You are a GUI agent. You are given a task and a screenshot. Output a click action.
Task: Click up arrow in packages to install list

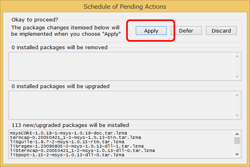pos(237,134)
